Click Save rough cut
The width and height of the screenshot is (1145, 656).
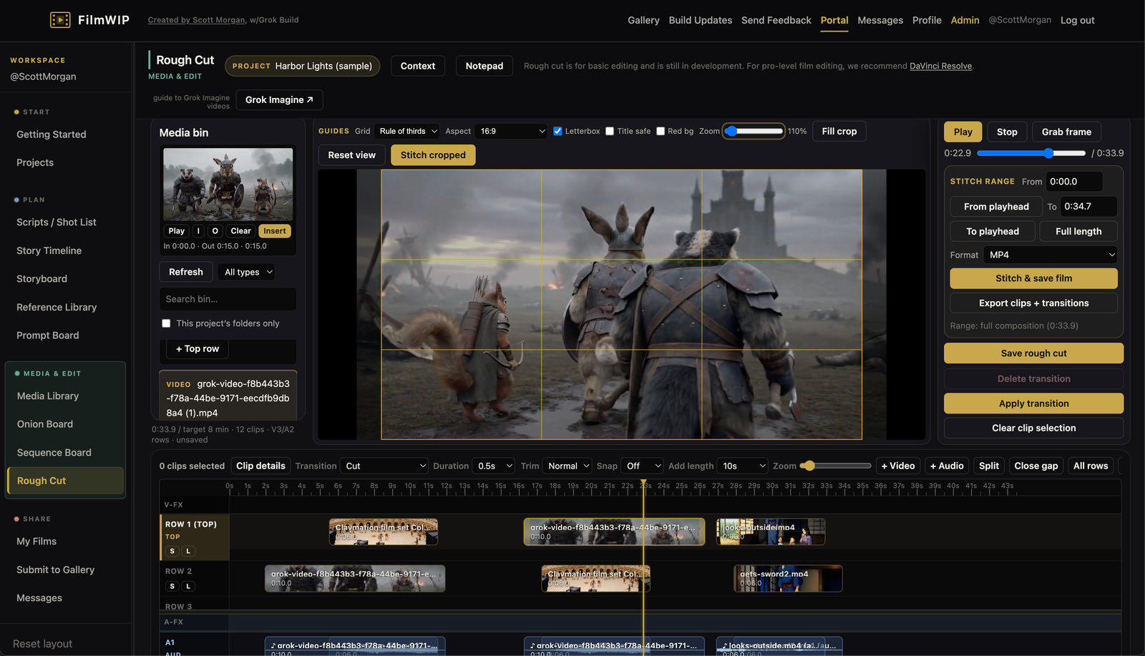[1033, 353]
